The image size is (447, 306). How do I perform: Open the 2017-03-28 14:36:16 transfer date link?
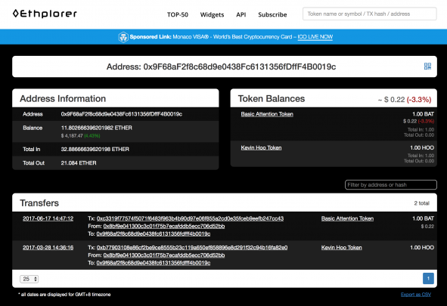click(48, 247)
